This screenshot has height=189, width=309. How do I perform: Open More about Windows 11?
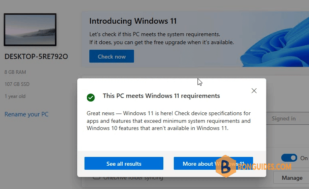[213, 163]
